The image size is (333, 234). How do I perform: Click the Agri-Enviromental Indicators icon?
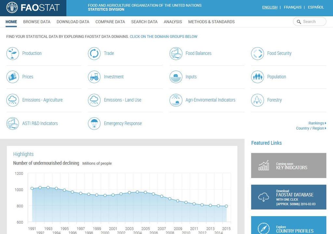[176, 100]
